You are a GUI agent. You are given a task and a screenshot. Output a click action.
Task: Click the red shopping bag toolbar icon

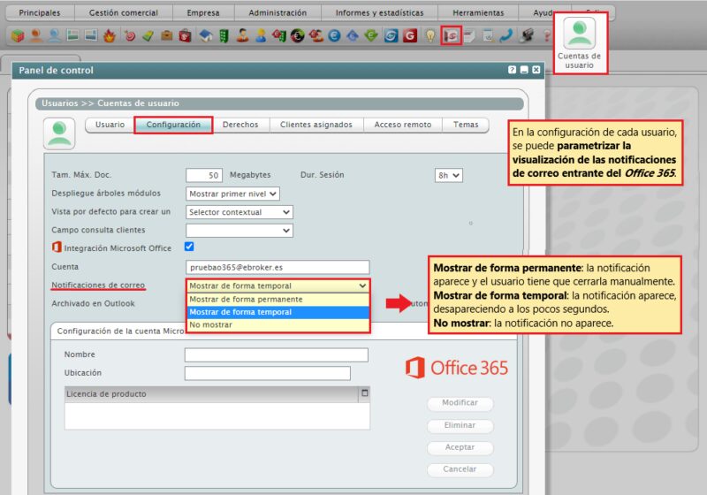(186, 35)
